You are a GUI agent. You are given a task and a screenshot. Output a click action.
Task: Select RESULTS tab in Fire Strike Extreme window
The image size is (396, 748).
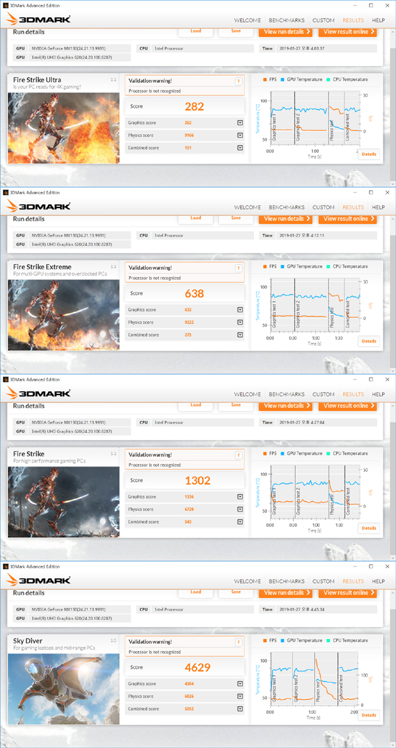(353, 207)
